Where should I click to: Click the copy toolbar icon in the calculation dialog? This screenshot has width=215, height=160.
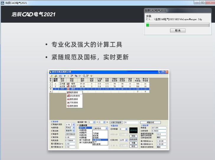point(76,76)
